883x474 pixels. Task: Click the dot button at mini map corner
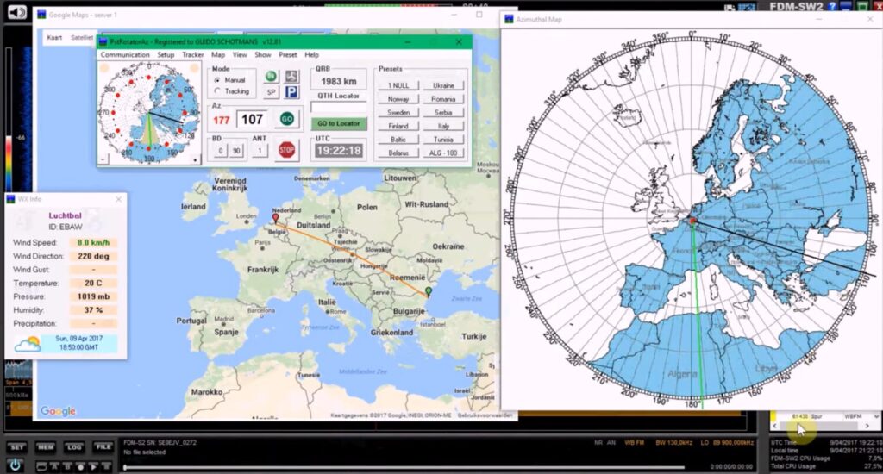click(x=196, y=160)
